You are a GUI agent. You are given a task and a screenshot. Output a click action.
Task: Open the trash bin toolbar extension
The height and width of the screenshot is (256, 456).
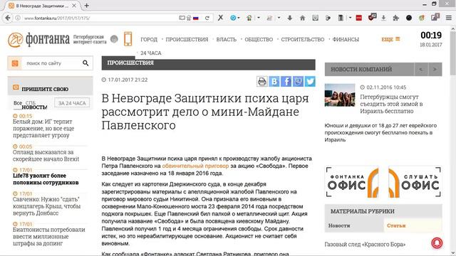point(341,18)
